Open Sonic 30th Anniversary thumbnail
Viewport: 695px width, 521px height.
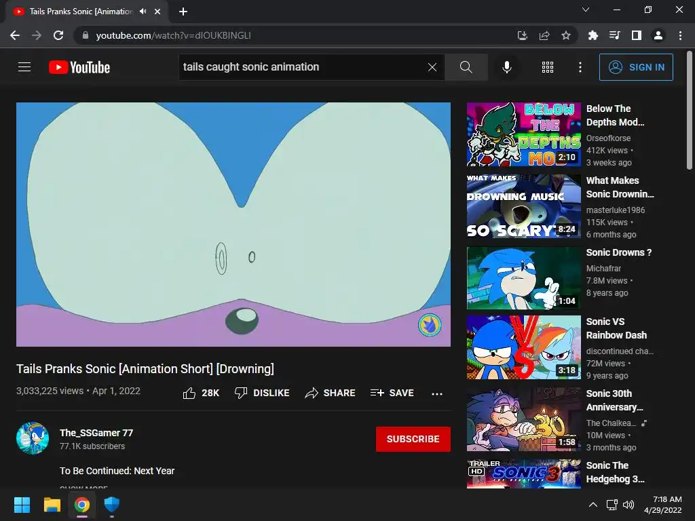[x=523, y=419]
